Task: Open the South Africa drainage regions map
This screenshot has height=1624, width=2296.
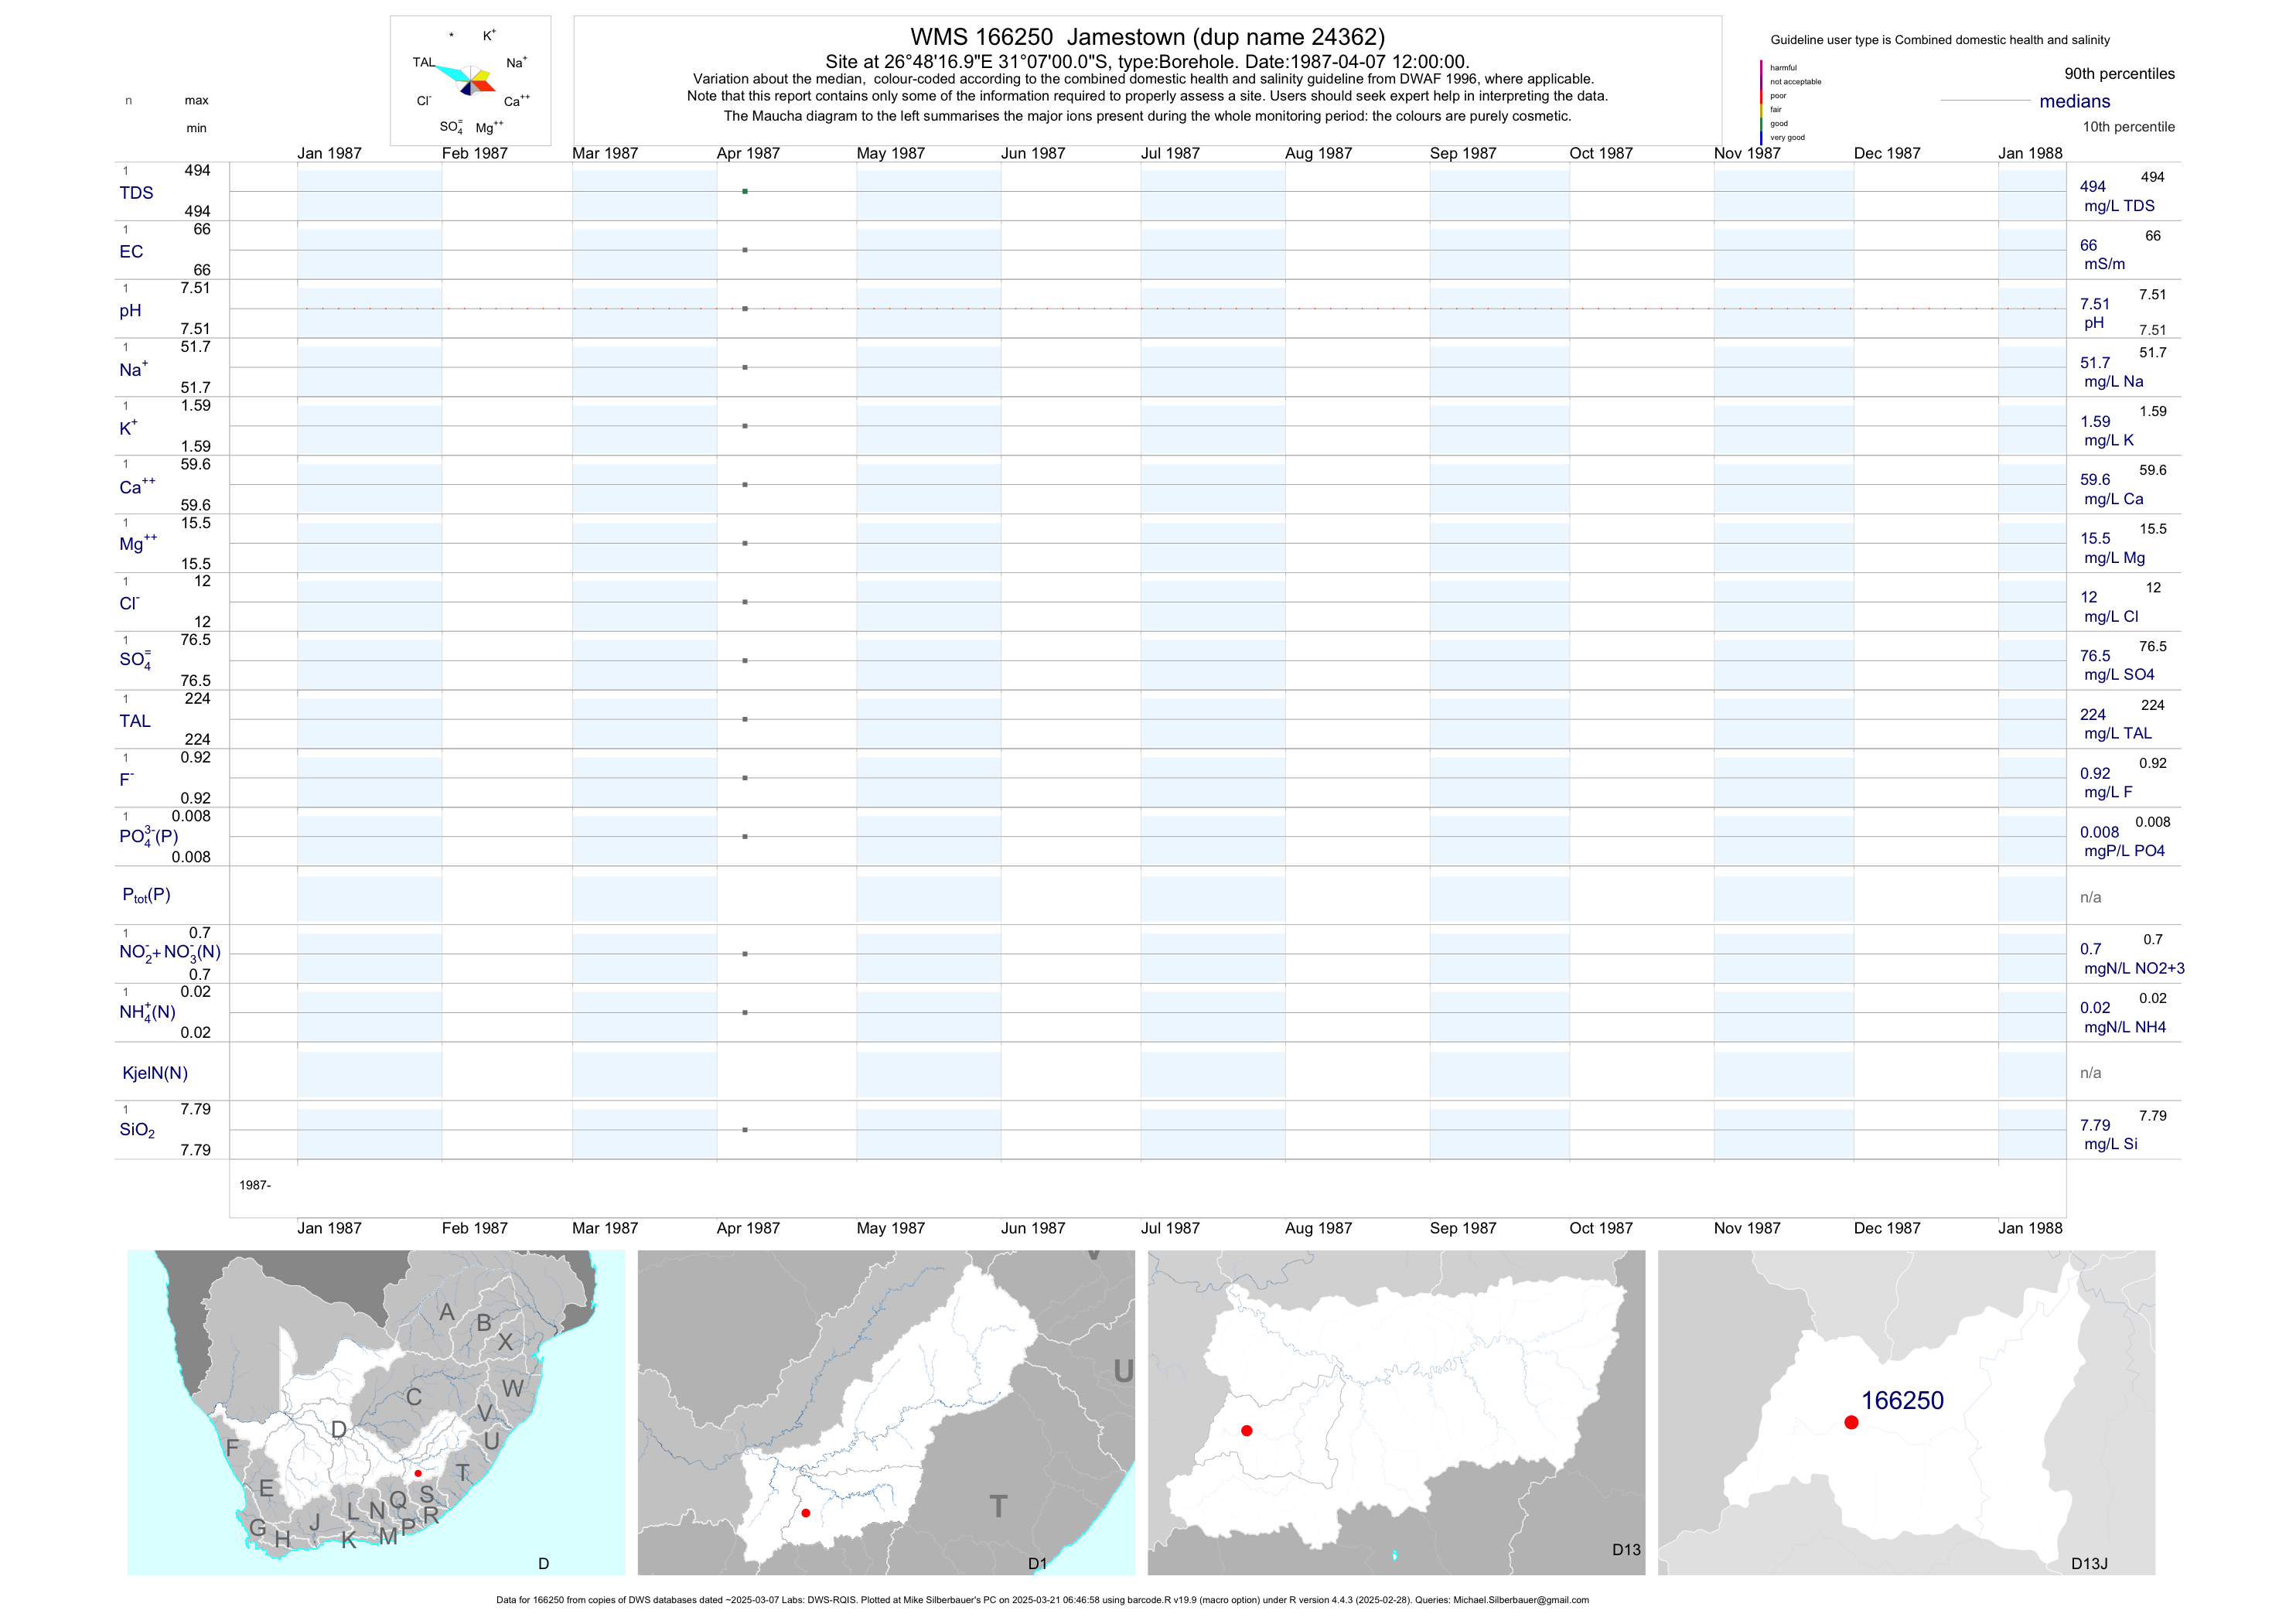Action: pos(376,1412)
